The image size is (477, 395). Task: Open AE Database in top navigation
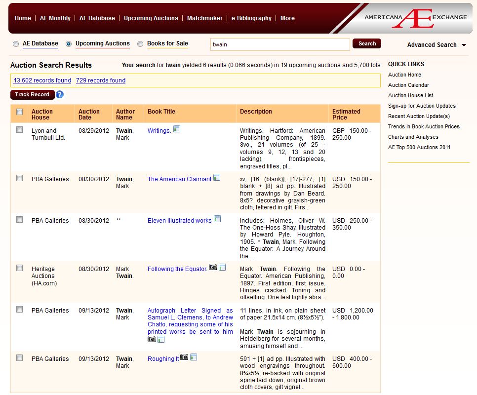pyautogui.click(x=97, y=18)
